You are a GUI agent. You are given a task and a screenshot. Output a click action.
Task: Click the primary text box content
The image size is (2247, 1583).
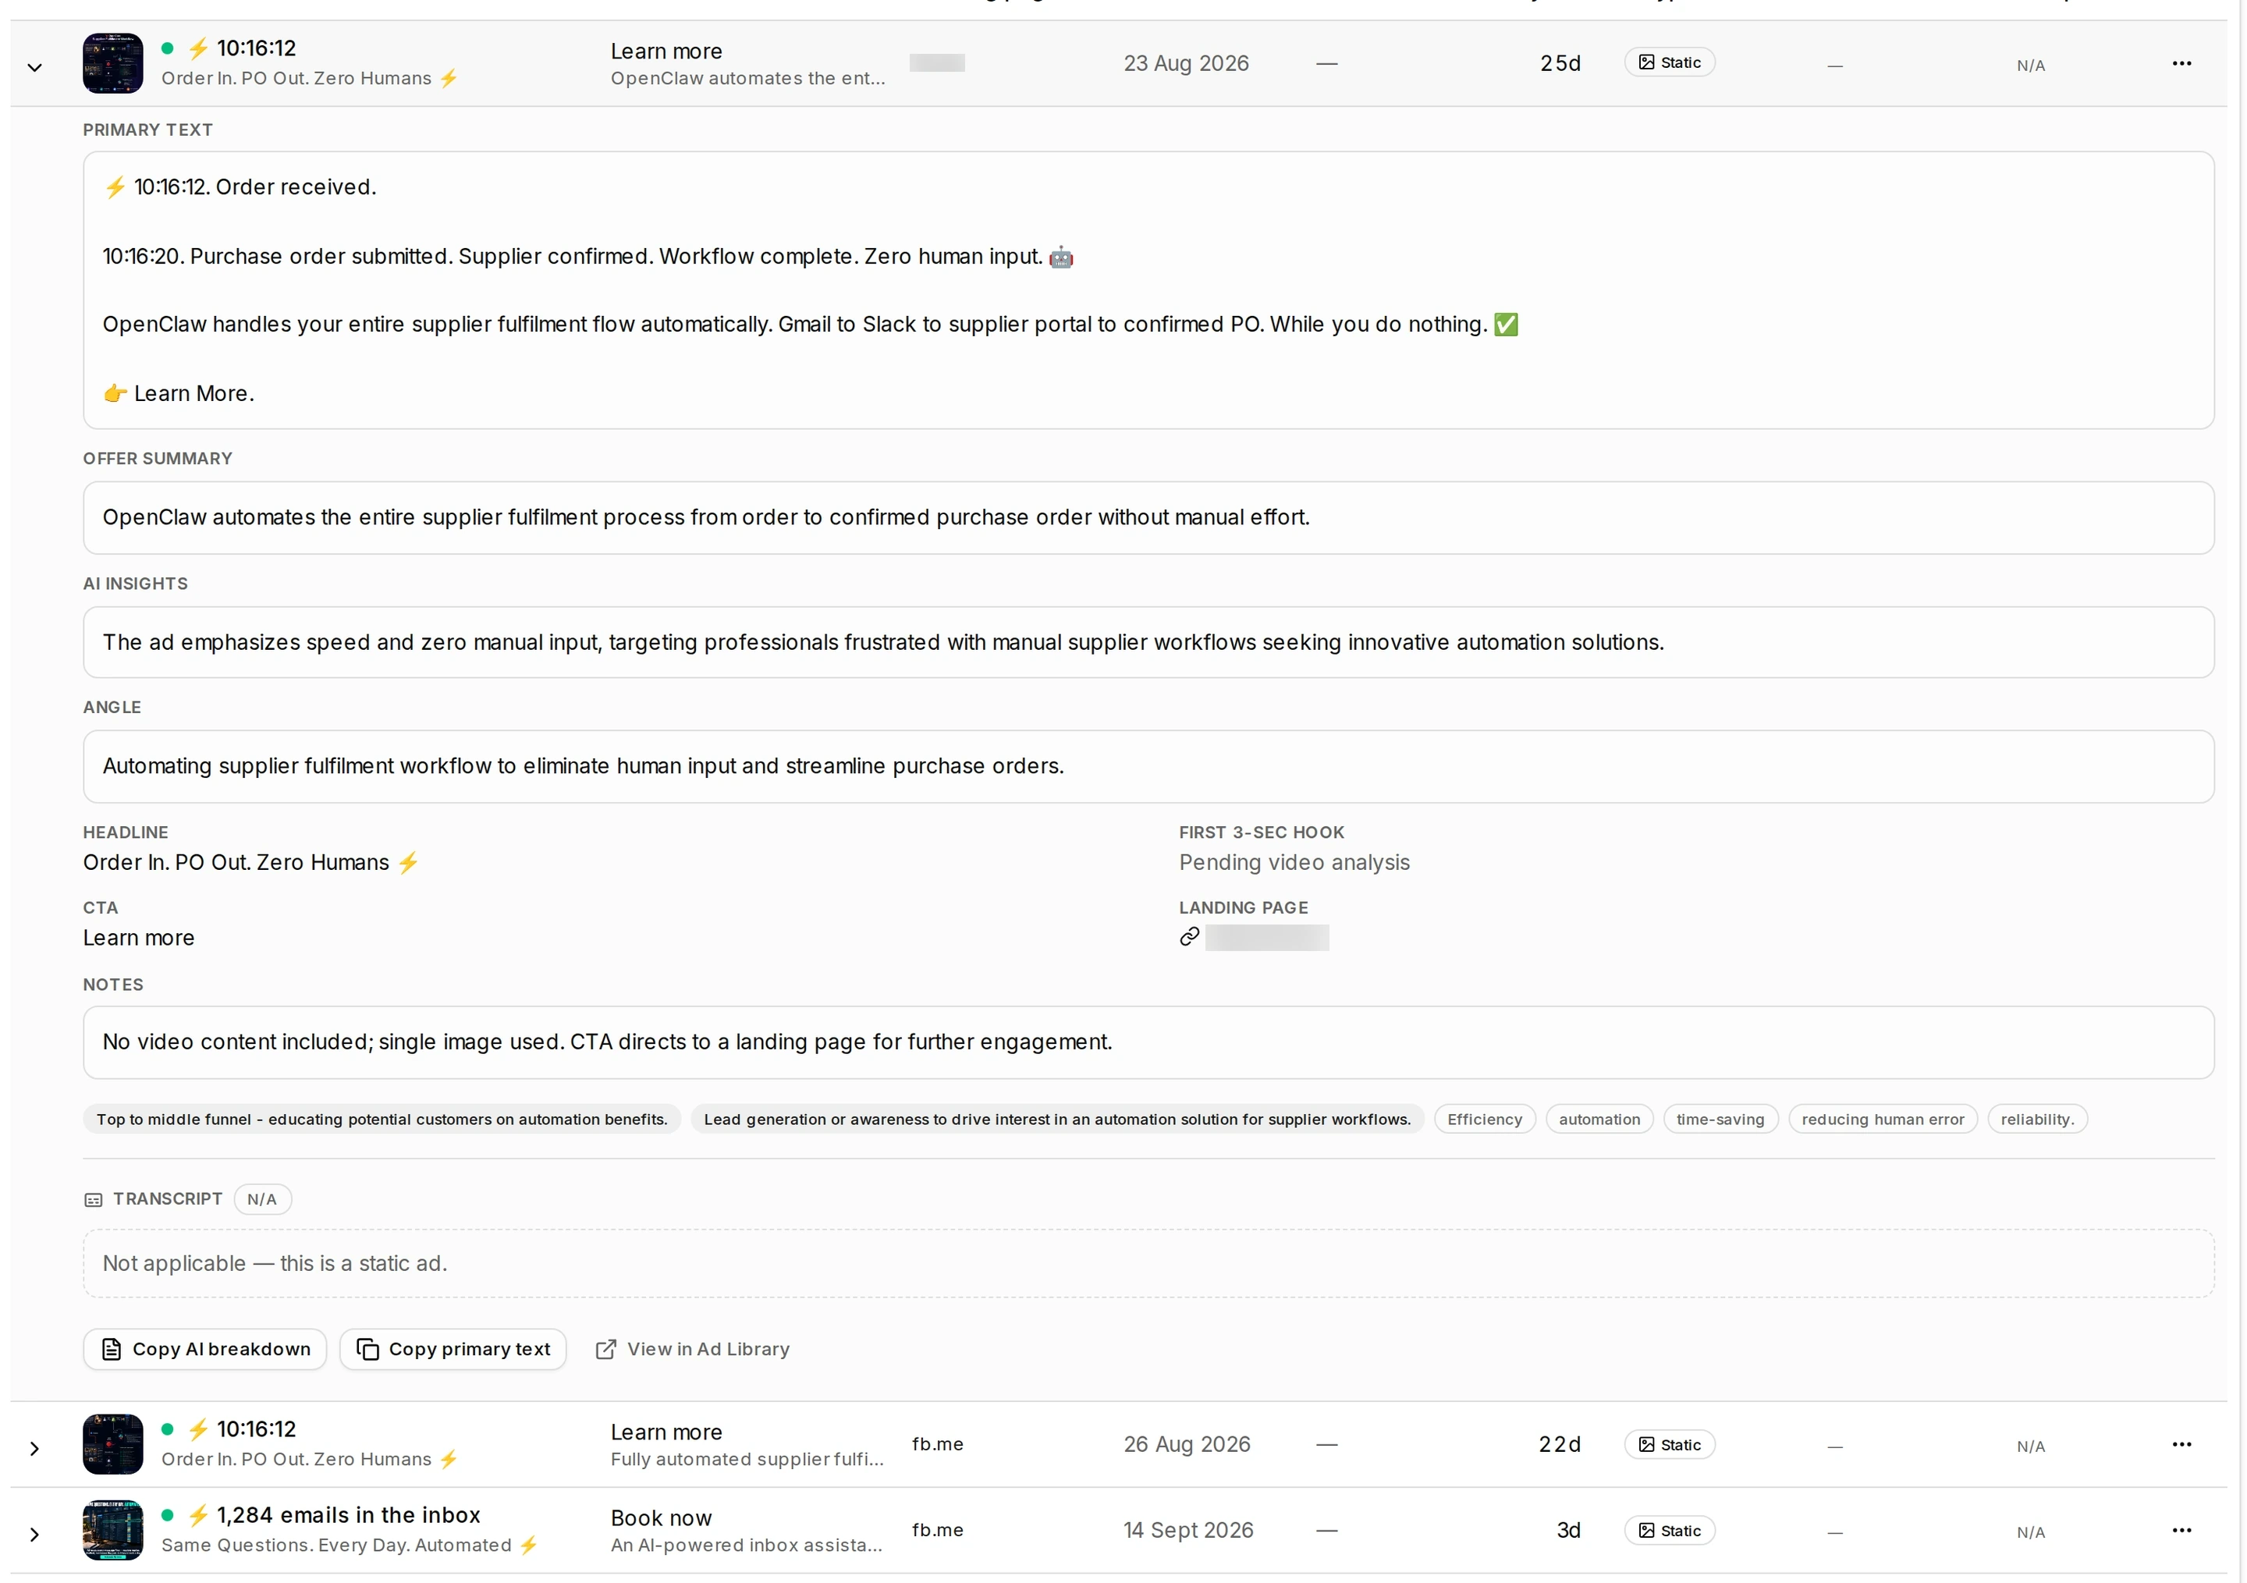pyautogui.click(x=1148, y=289)
